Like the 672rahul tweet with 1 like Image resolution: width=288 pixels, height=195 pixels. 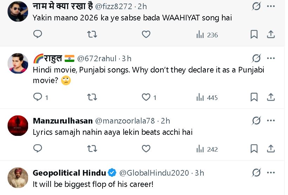pos(146,97)
